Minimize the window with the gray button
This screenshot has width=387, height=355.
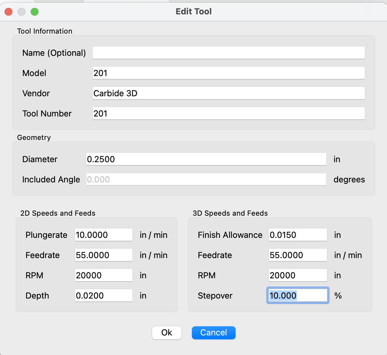point(22,12)
